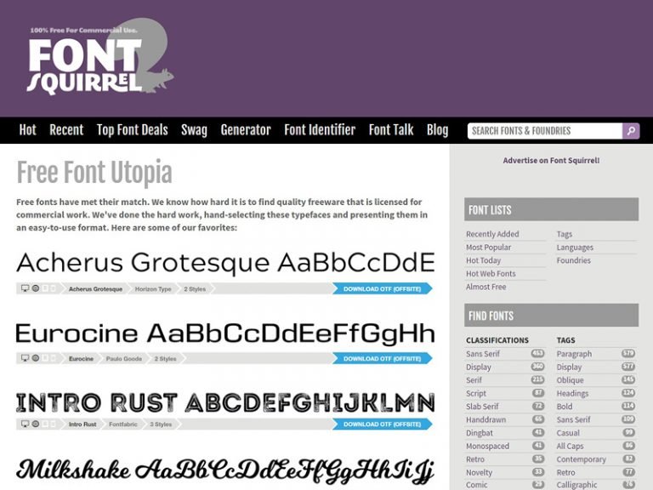Go to the Hot menu item
Image resolution: width=653 pixels, height=490 pixels.
[x=27, y=130]
